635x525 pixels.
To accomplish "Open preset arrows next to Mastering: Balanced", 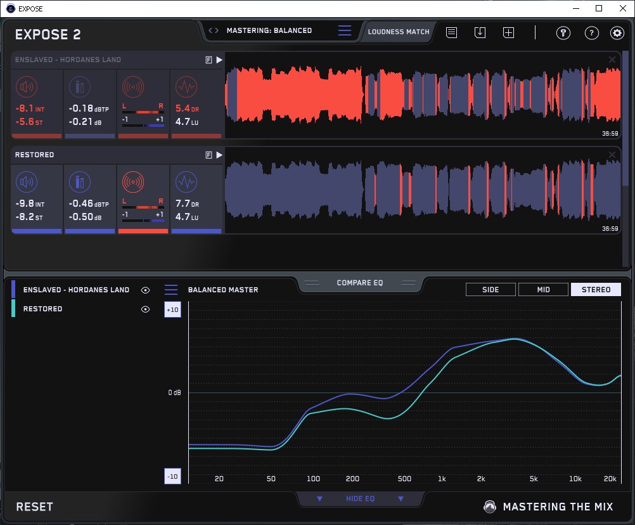I will tap(214, 30).
